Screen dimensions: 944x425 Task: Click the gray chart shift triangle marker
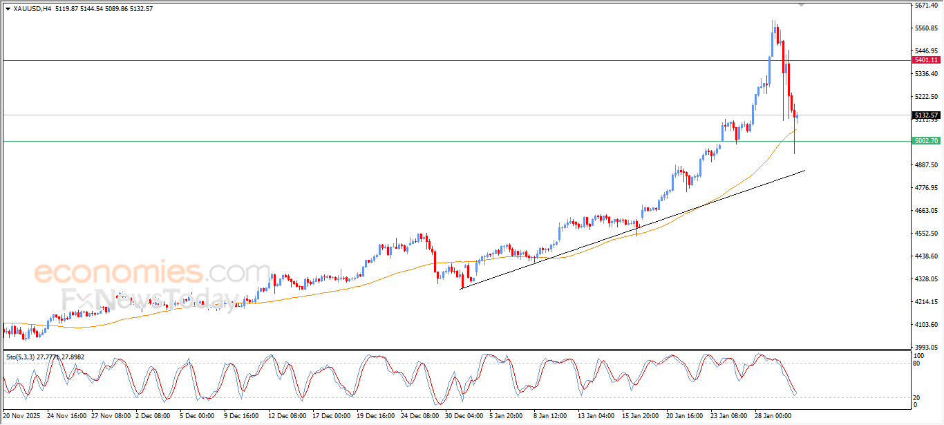point(801,5)
